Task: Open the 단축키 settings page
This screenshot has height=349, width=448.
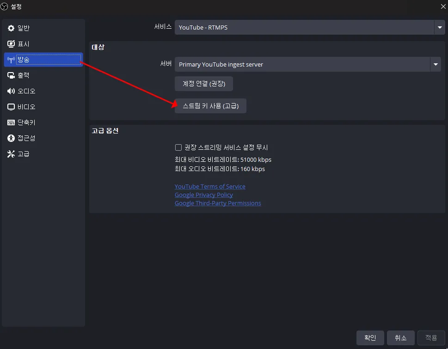Action: tap(43, 122)
